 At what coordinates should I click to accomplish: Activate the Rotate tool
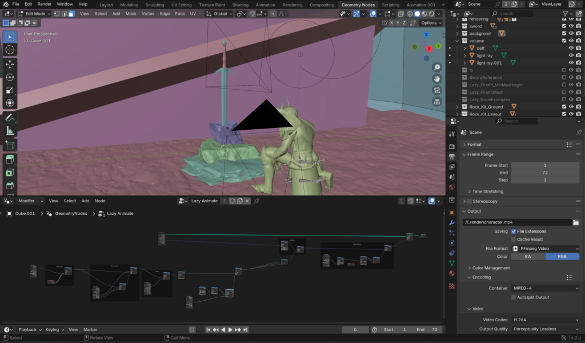click(x=10, y=77)
